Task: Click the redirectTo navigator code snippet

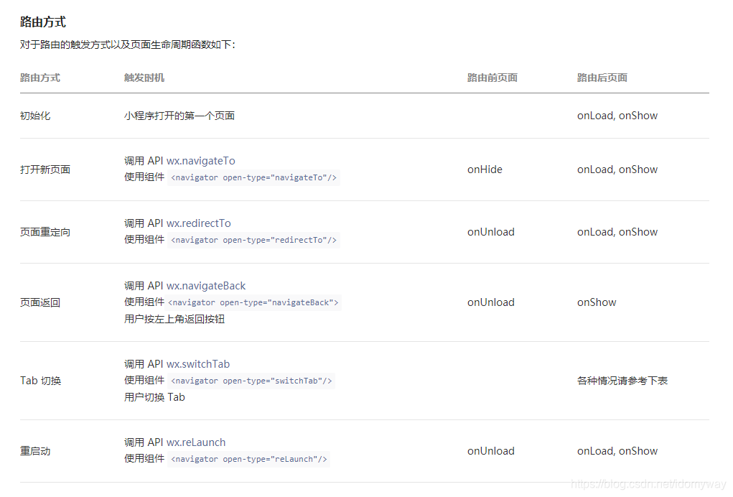Action: (254, 240)
